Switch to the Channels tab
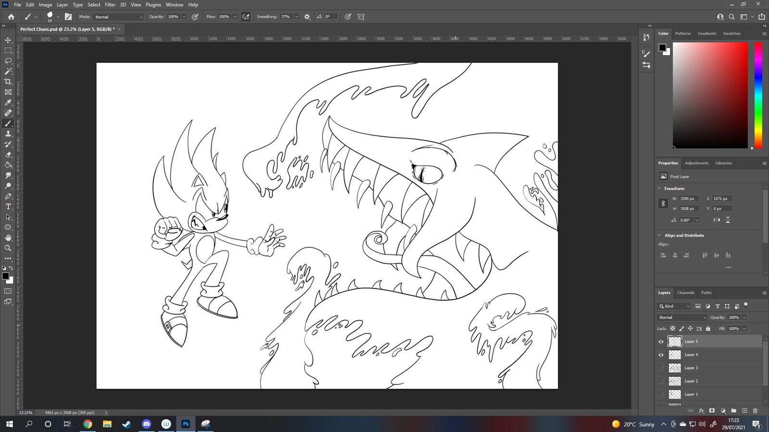This screenshot has height=432, width=769. point(685,293)
